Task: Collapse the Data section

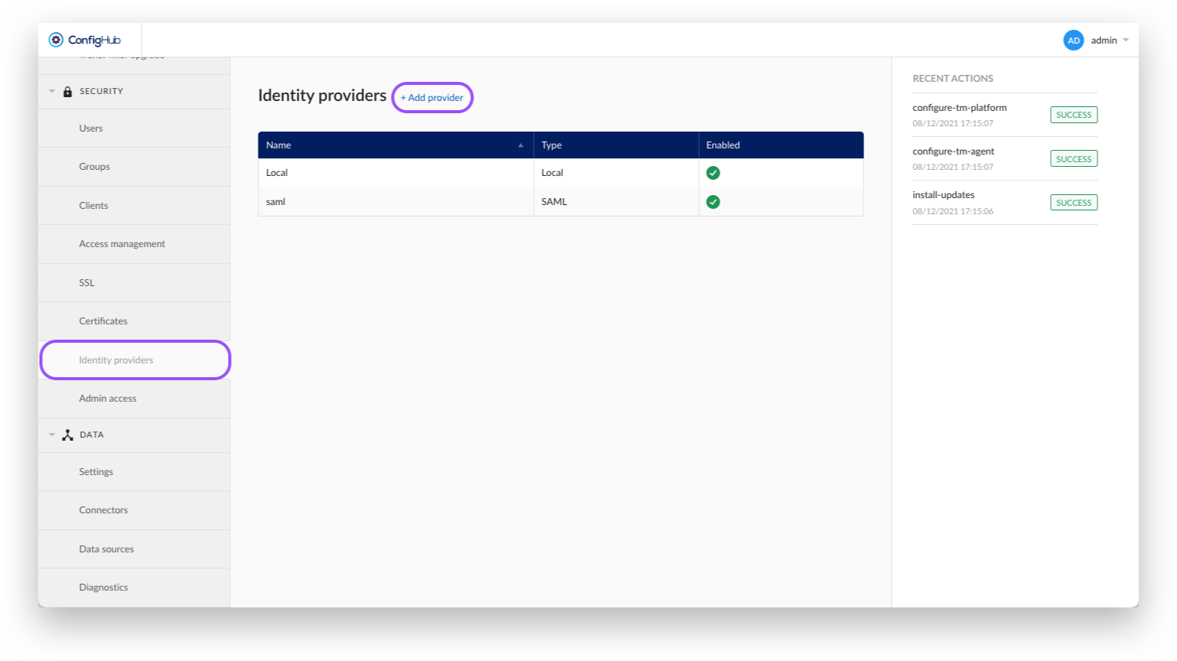Action: [52, 435]
